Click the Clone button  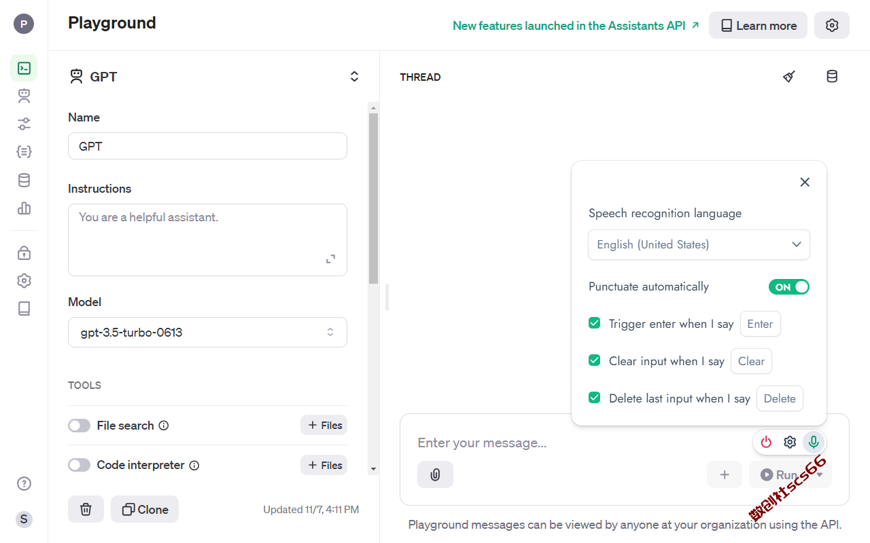(x=145, y=509)
